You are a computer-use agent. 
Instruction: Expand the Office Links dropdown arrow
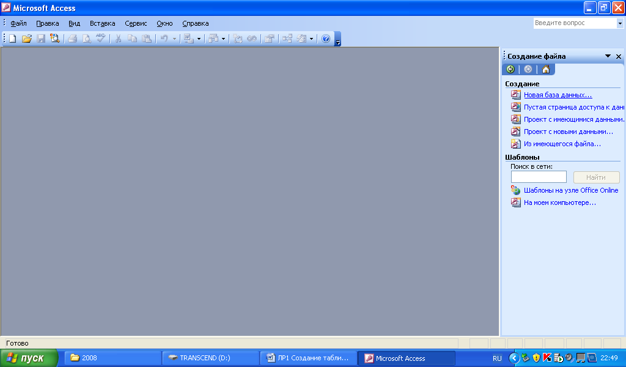(x=199, y=39)
